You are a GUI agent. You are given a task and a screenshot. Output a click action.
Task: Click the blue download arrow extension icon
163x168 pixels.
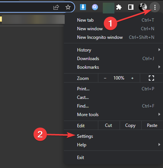tap(83, 7)
